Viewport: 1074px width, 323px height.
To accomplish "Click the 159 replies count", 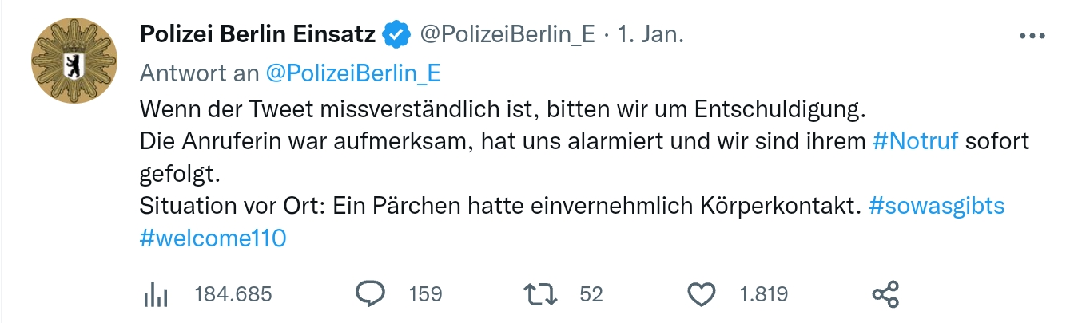I will click(x=425, y=294).
